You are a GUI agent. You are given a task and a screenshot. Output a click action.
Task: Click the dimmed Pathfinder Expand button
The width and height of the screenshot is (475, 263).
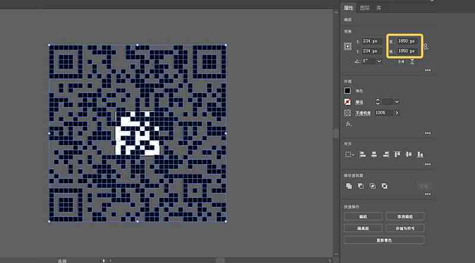424,186
